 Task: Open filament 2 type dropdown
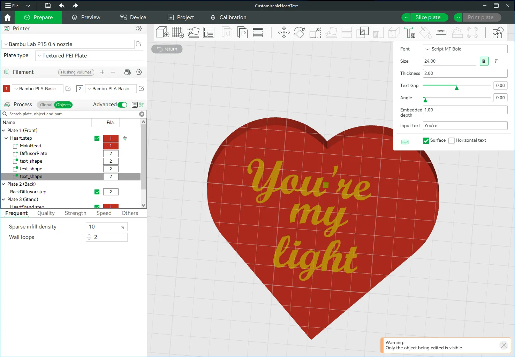(x=111, y=89)
